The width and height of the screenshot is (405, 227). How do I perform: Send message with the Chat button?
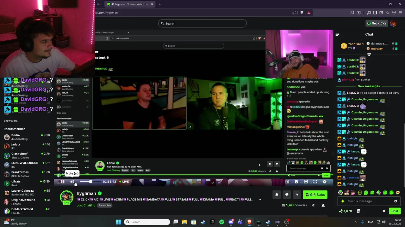[395, 211]
